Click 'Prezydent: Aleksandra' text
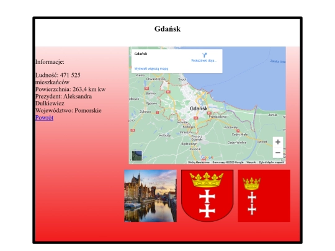Image resolution: width=335 pixels, height=251 pixels. [63, 97]
